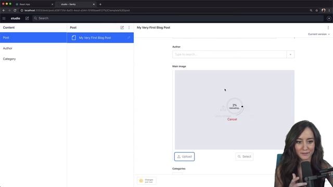
Task: Open the user account icon in navbar
Action: pos(329,19)
